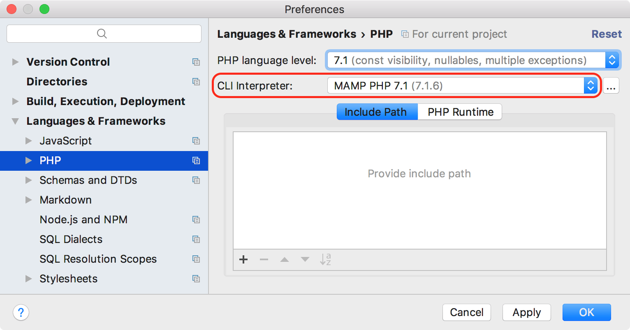Open the CLI Interpreter dropdown
This screenshot has height=330, width=630.
(463, 86)
